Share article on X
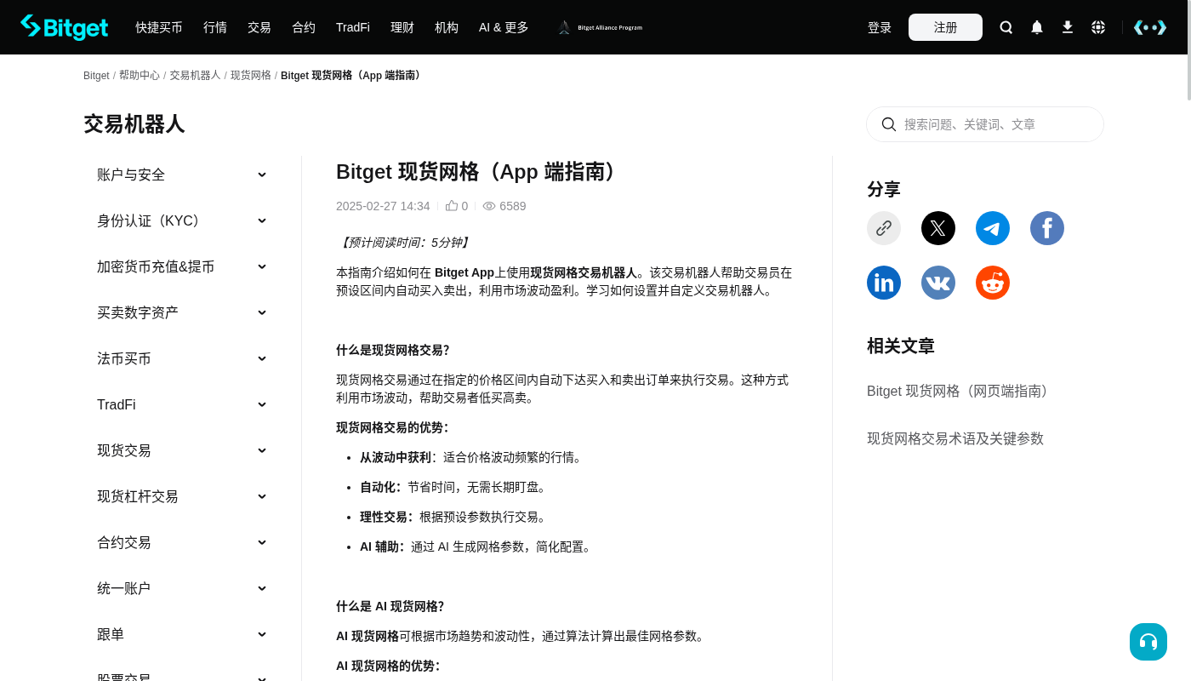Image resolution: width=1191 pixels, height=681 pixels. coord(938,228)
